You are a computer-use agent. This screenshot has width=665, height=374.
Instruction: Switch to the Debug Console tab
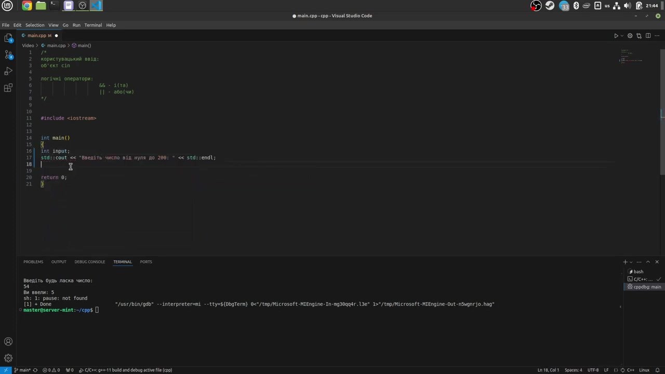pyautogui.click(x=89, y=262)
